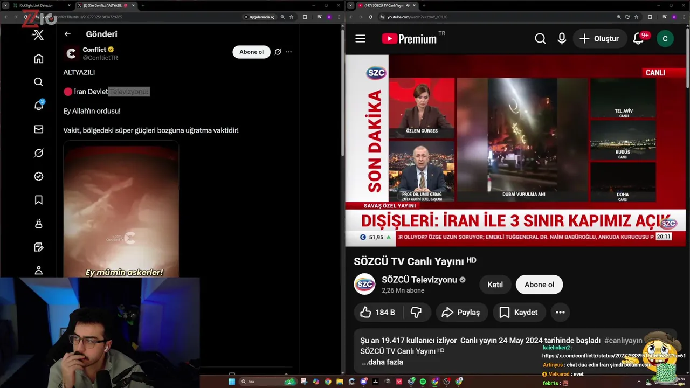
Task: Bookmark YouTube page with star
Action: click(x=636, y=17)
